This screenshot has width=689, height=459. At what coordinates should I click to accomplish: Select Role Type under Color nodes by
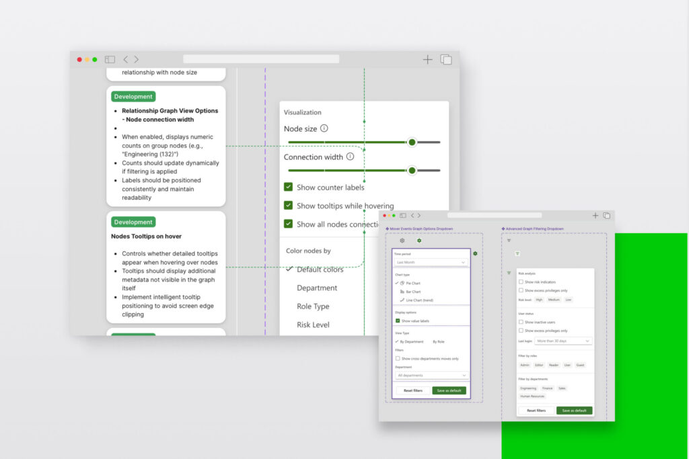coord(313,306)
